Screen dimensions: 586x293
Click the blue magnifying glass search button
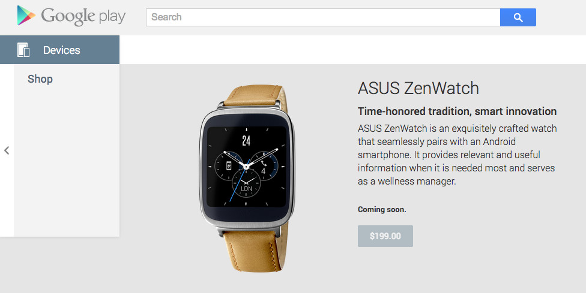tap(518, 17)
